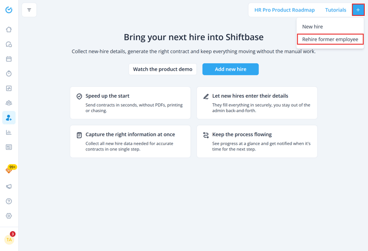Open the megaphone announcements icon
This screenshot has height=251, width=368.
(x=9, y=187)
